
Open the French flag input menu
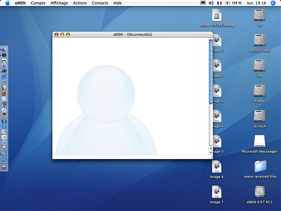click(220, 3)
